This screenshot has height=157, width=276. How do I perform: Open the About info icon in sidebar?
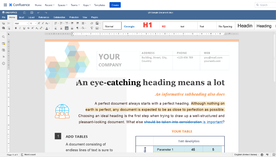click(3, 63)
